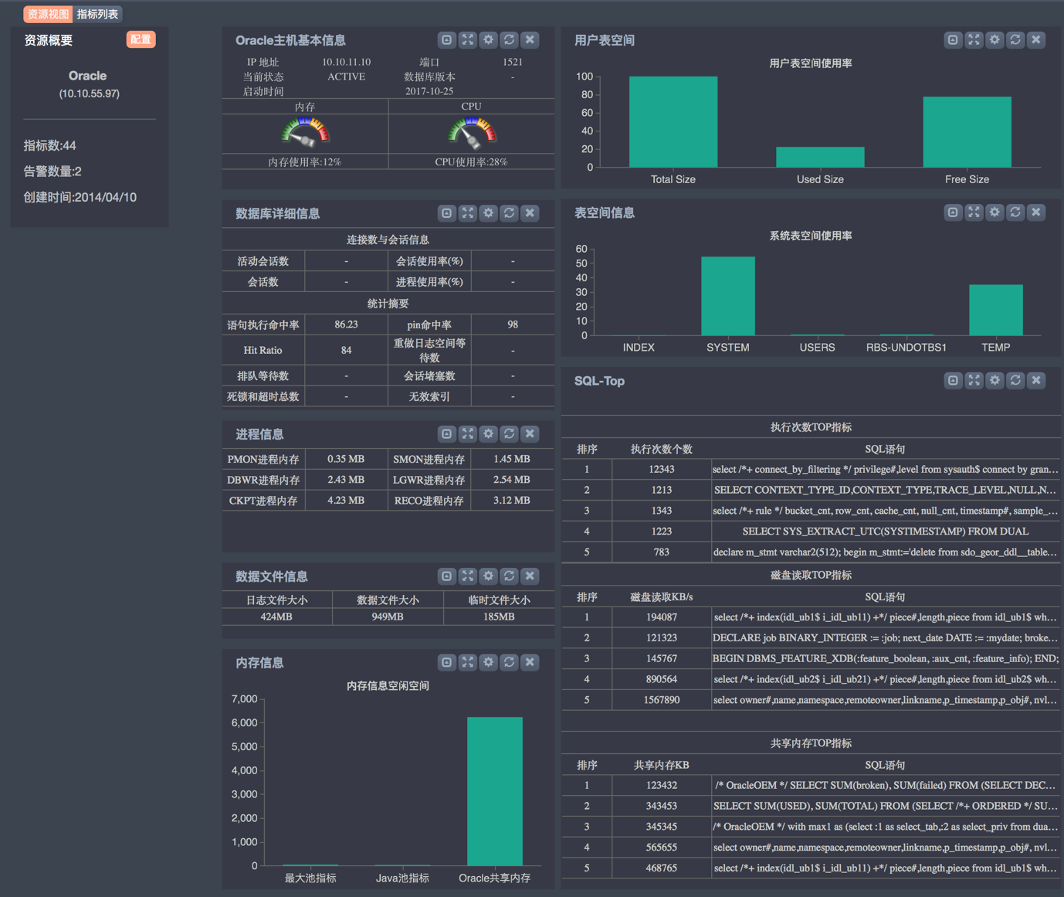The height and width of the screenshot is (897, 1064).
Task: Click the 内存 usage gauge
Action: (x=305, y=133)
